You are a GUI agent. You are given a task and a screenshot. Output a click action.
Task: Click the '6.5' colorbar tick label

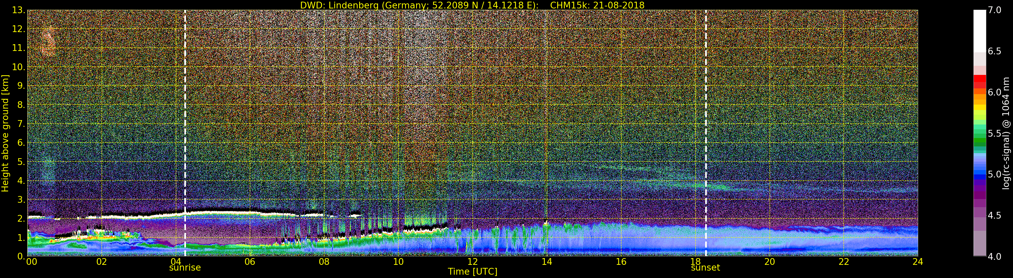(995, 51)
